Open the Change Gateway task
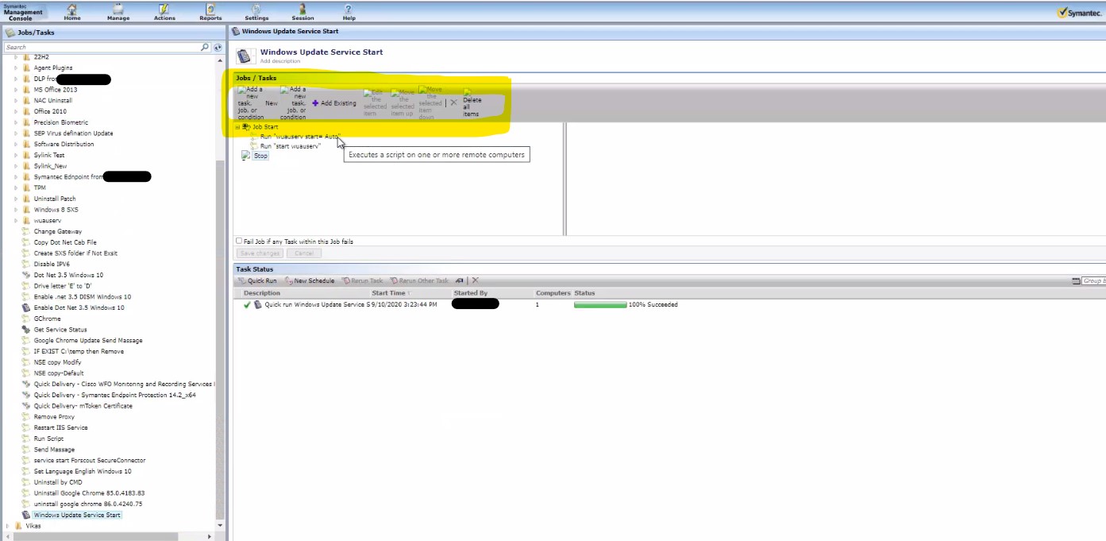The height and width of the screenshot is (541, 1106). click(58, 231)
